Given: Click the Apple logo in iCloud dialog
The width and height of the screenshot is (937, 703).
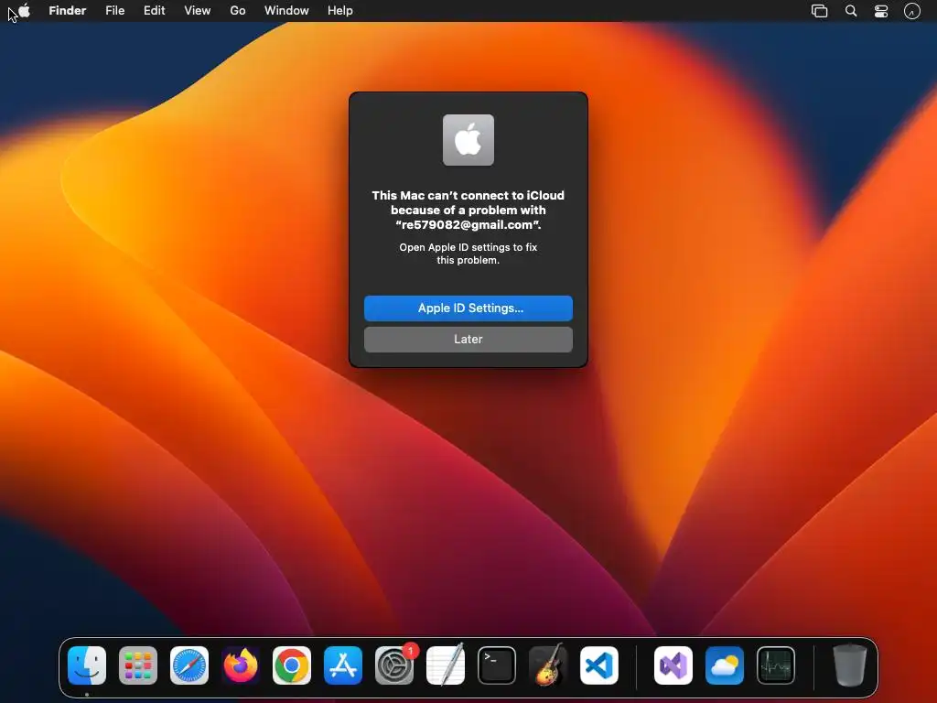Looking at the screenshot, I should pyautogui.click(x=468, y=140).
